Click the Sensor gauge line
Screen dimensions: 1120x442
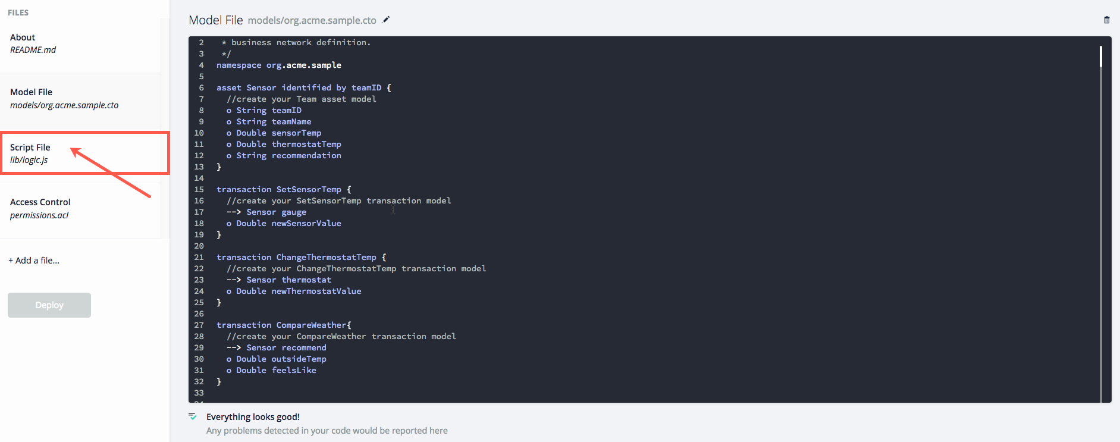pos(266,212)
